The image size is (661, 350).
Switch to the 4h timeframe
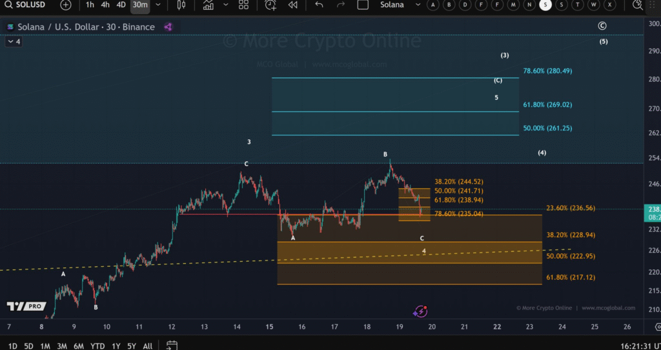tap(105, 5)
